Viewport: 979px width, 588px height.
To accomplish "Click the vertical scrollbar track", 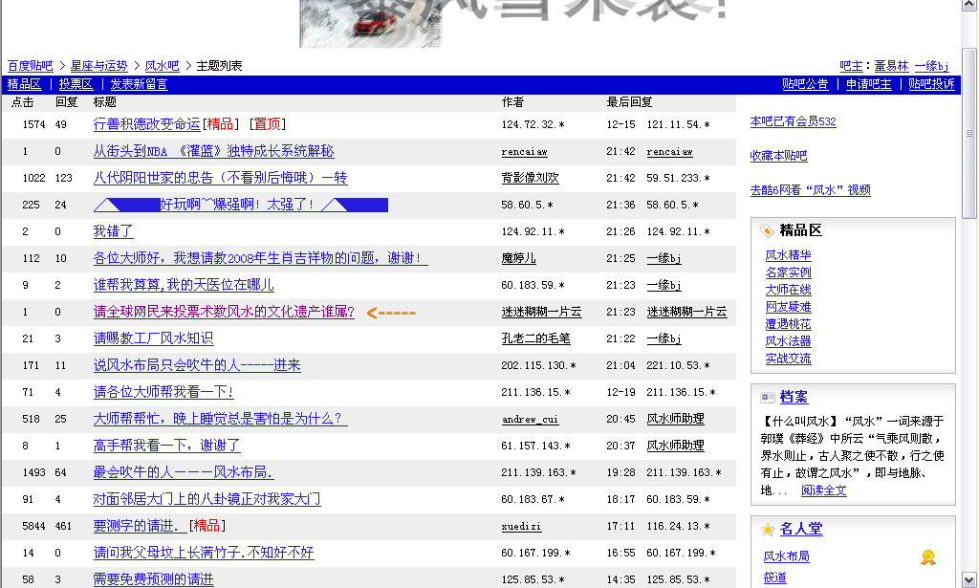I will coord(969,382).
